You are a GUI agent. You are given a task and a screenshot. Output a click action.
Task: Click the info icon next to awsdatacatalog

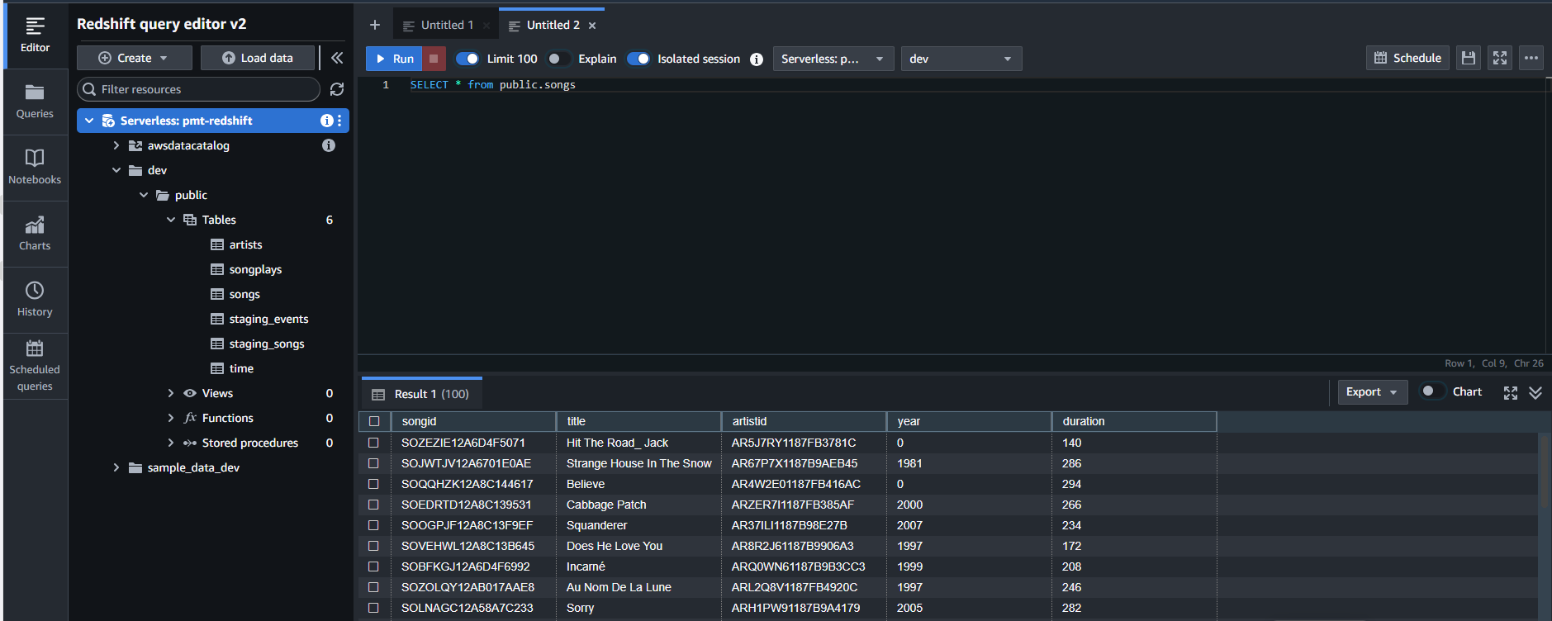[x=329, y=145]
